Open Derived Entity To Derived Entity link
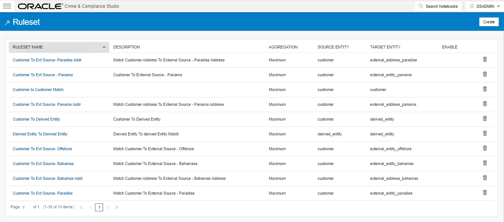504x222 pixels. point(40,134)
